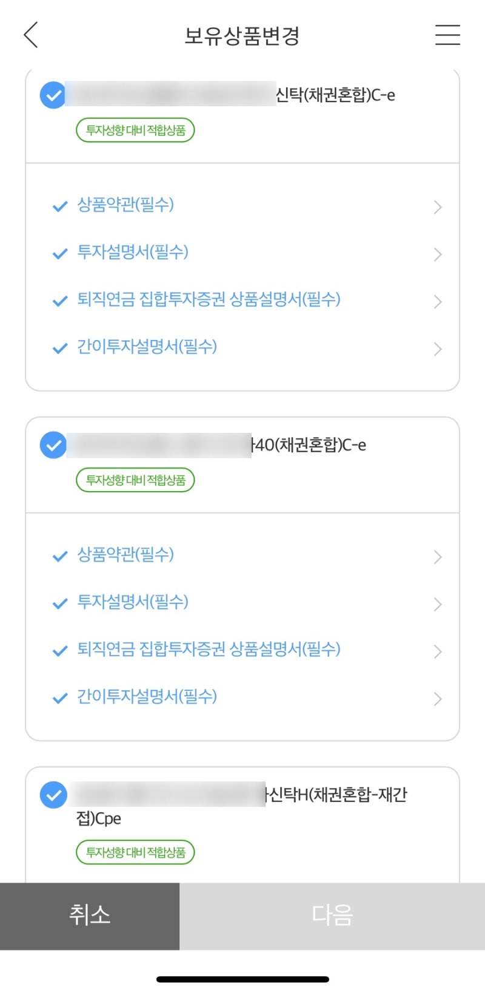Click 투자성향 대비 적합상품 badge in first card
The width and height of the screenshot is (485, 992).
point(135,131)
